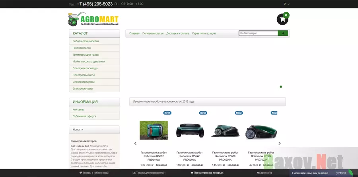Click New! badge on Robomow RS630
This screenshot has height=177, width=358.
point(239,113)
